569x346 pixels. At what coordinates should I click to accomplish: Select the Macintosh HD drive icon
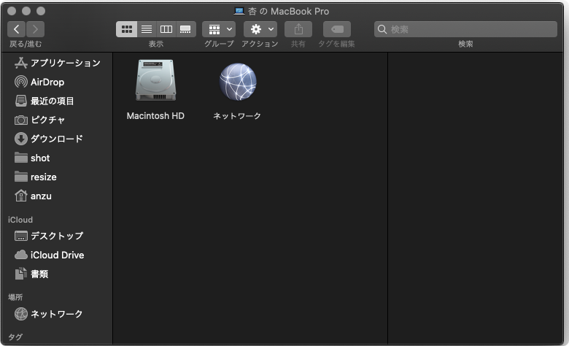coord(155,80)
